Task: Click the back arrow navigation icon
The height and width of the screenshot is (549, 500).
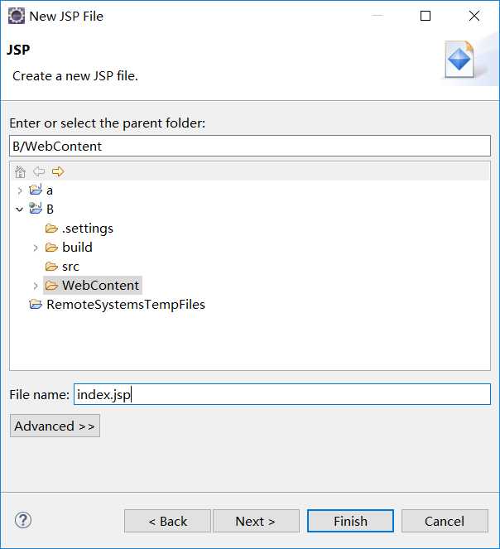Action: tap(39, 171)
